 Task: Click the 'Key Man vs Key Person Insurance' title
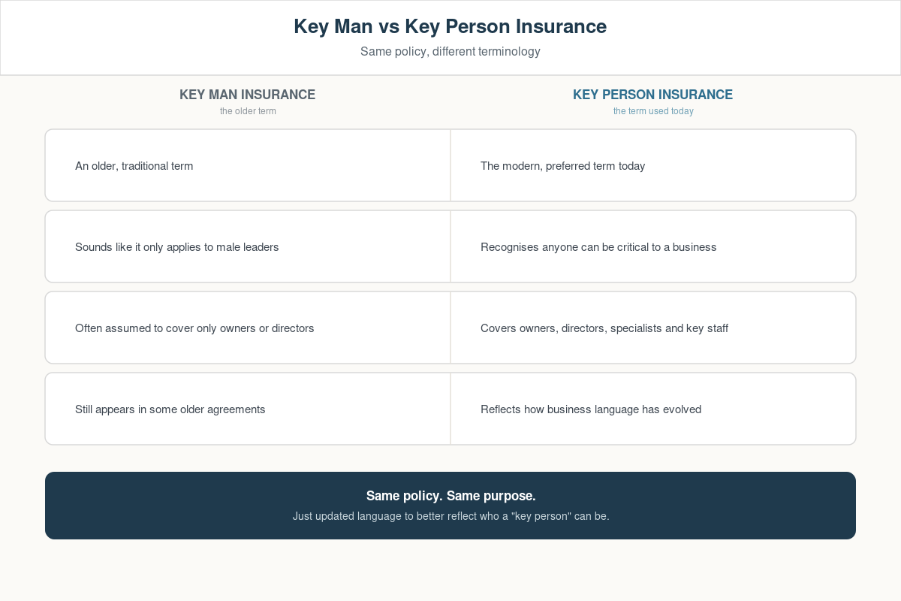point(450,26)
